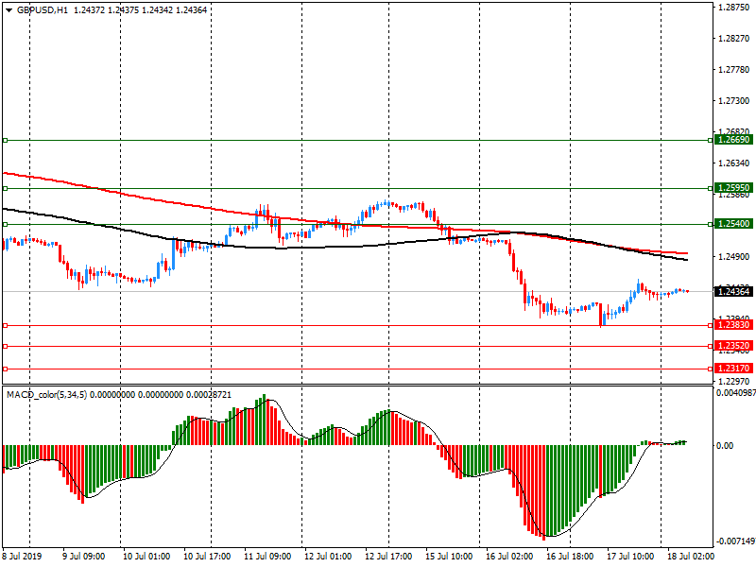Click the current price tag 1.24364
Viewport: 756px width, 567px height.
[x=734, y=292]
